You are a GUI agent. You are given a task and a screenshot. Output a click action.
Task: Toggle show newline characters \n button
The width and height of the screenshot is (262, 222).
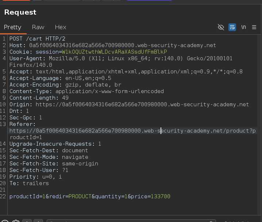pyautogui.click(x=243, y=27)
